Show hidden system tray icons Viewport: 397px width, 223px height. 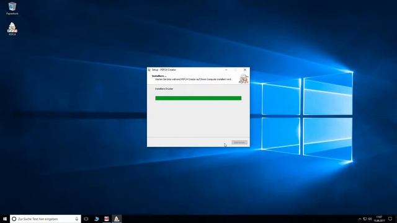[360, 219]
